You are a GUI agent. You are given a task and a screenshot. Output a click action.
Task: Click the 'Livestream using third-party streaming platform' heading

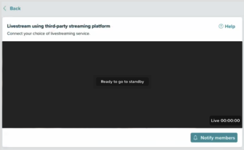coord(59,26)
